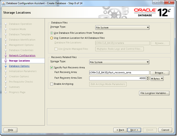Open Database Files Storage Type dropdown
The height and width of the screenshot is (136, 177).
tap(122, 27)
